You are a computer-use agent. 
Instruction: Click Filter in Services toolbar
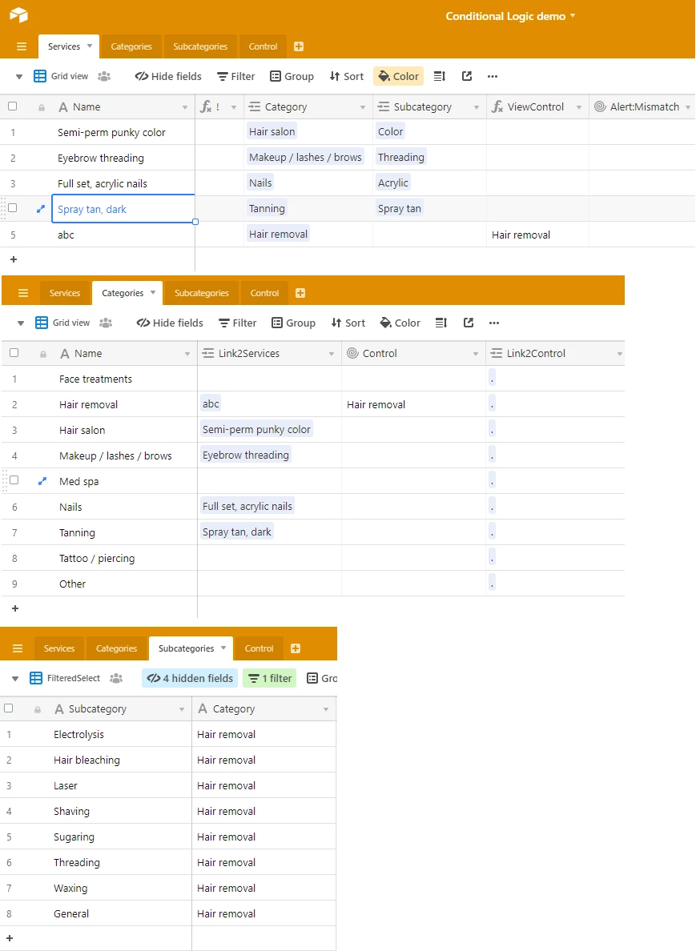tap(236, 76)
